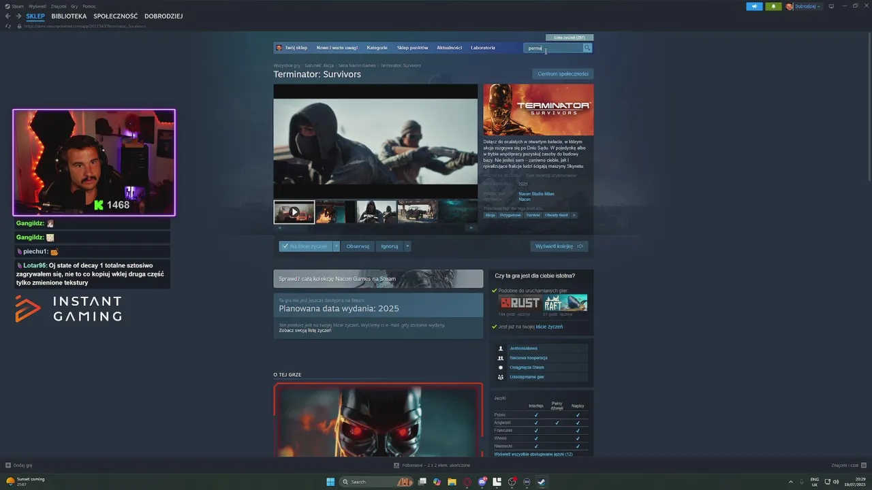Image resolution: width=872 pixels, height=490 pixels.
Task: Open the Znajomi menu
Action: (59, 6)
